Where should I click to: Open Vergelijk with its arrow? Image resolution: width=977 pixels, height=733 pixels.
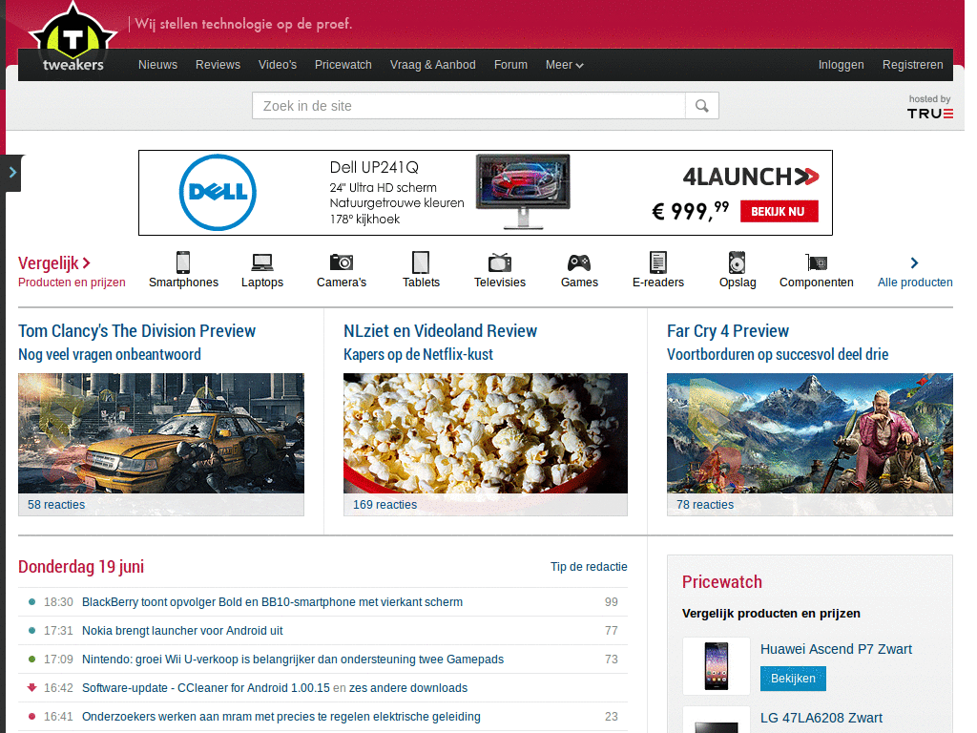(x=54, y=263)
